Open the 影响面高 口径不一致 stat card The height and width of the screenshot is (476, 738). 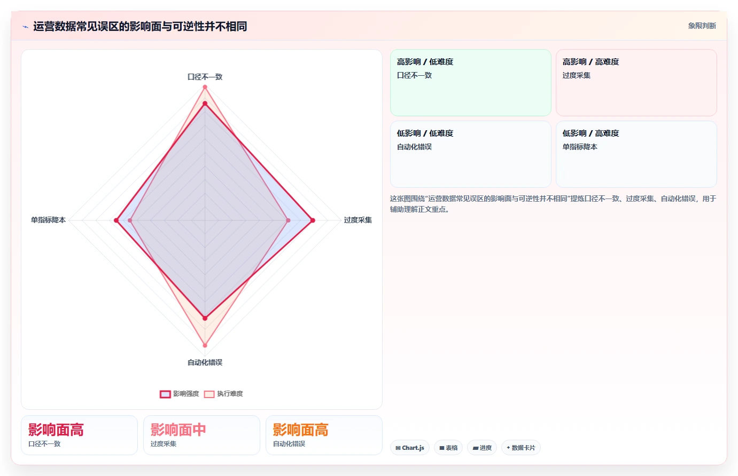tap(79, 435)
